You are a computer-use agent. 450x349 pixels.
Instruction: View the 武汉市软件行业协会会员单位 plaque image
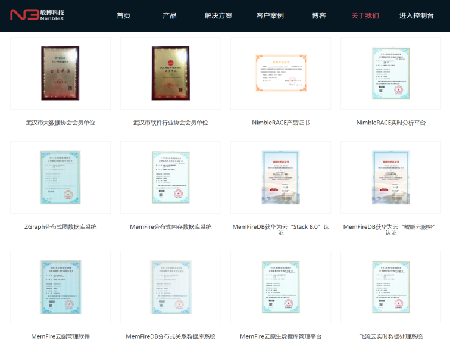click(170, 73)
